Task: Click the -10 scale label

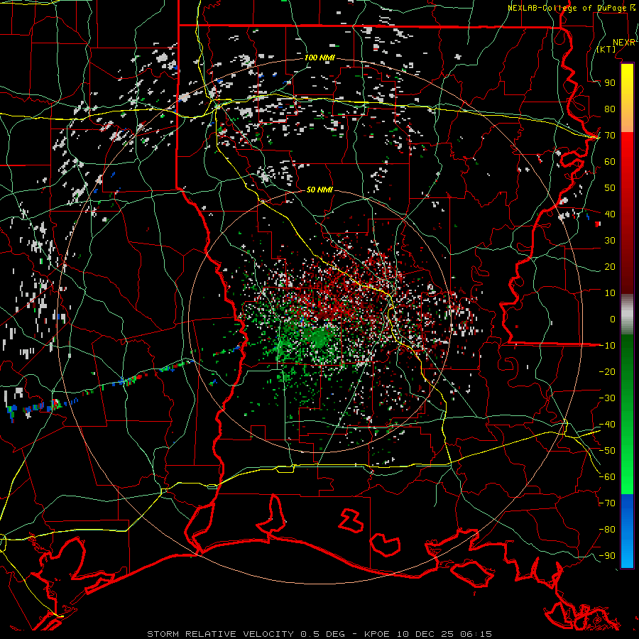Action: pyautogui.click(x=607, y=346)
